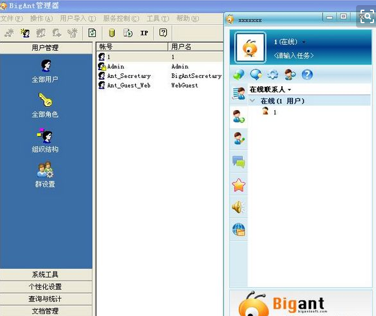
Task: Click the add-user toolbar icon with the star burst
Action: (25, 33)
